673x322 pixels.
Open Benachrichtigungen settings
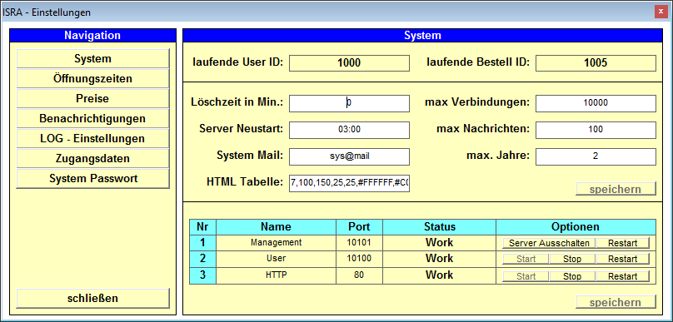[x=92, y=119]
